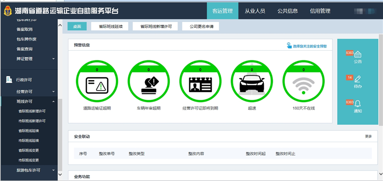383x181 pixels.
Task: Click the 选择您关注的安全预警 link
Action: pyautogui.click(x=310, y=46)
